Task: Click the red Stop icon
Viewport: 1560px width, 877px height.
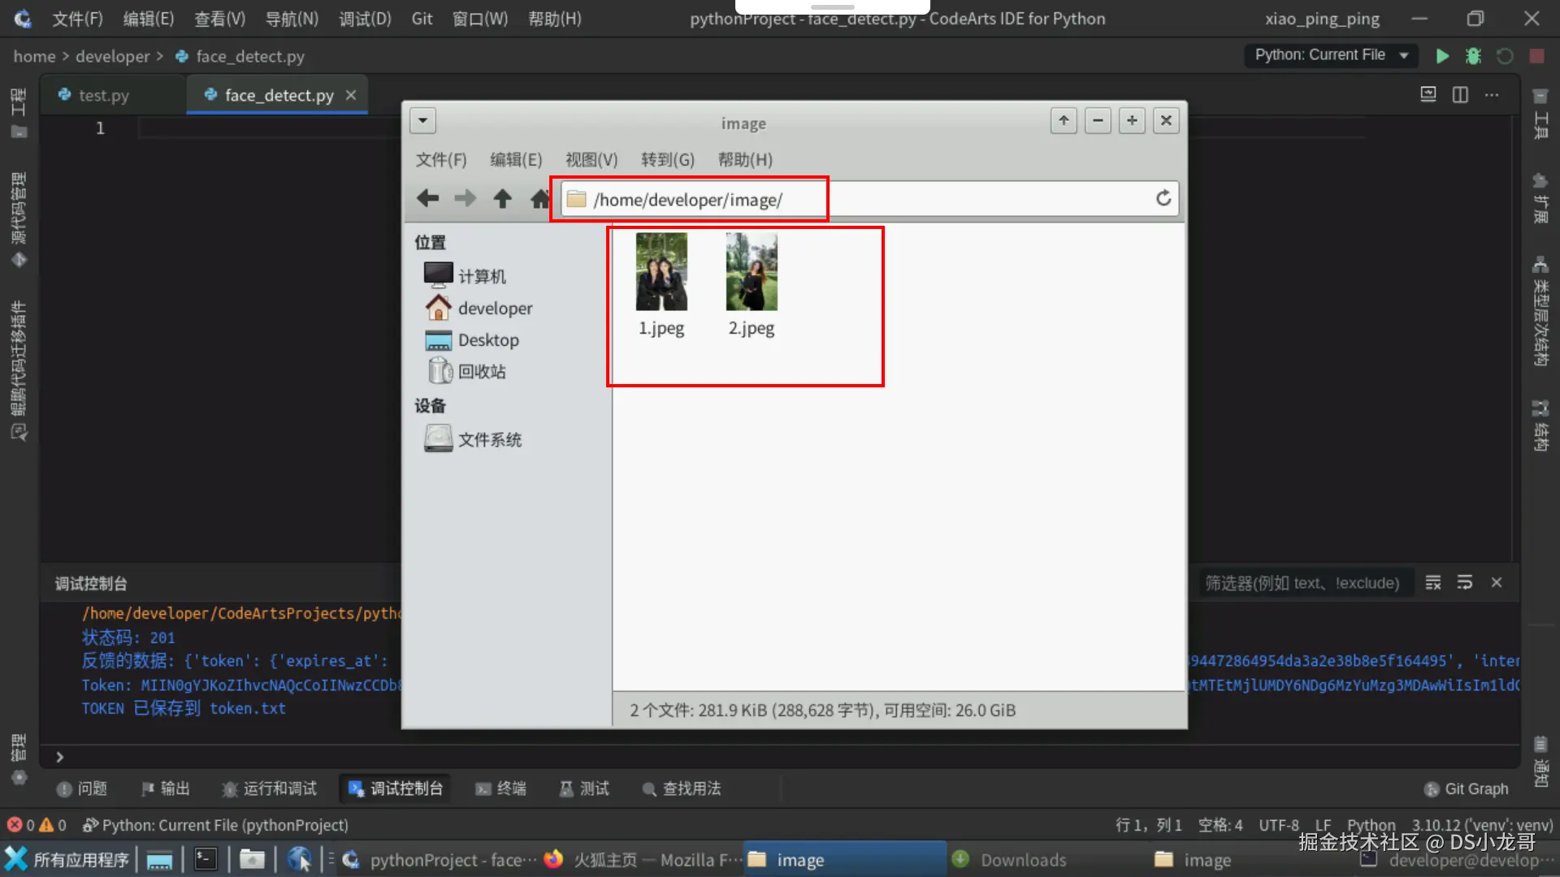Action: [1536, 56]
